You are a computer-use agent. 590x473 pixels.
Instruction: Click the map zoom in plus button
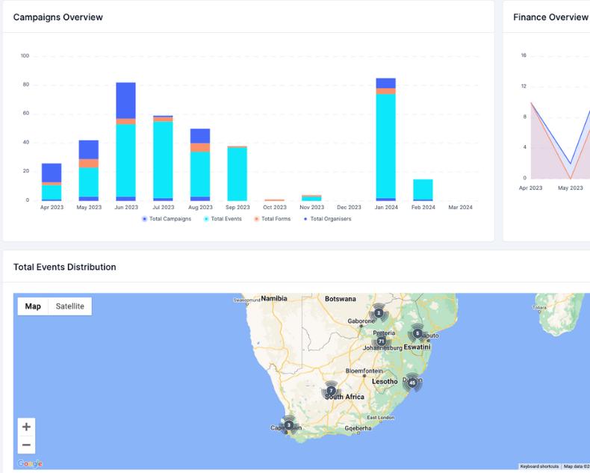click(x=26, y=427)
